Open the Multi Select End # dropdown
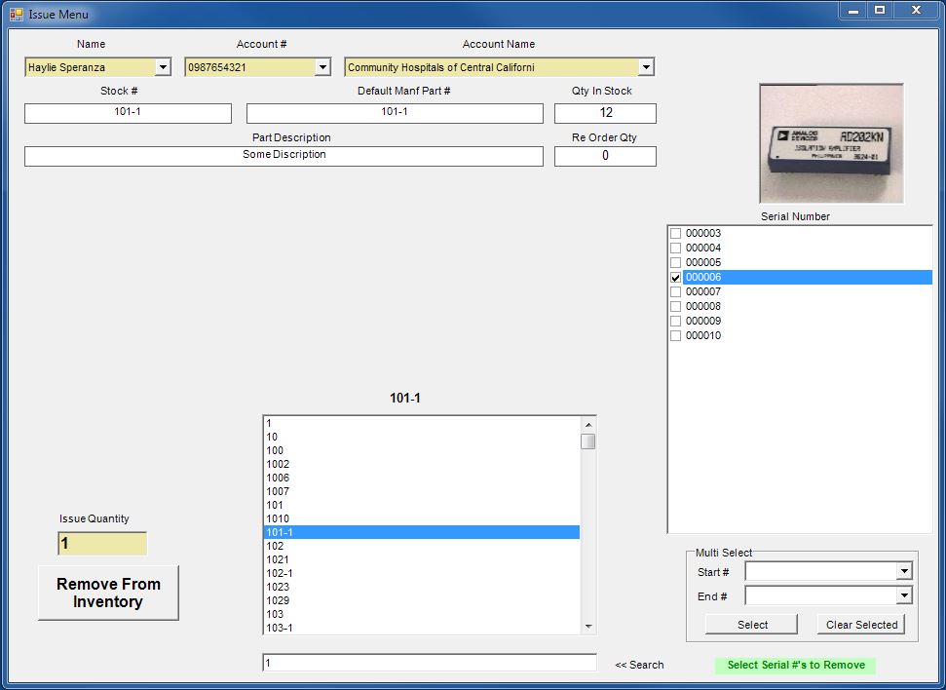Screen dimensions: 946x690 click(x=904, y=595)
